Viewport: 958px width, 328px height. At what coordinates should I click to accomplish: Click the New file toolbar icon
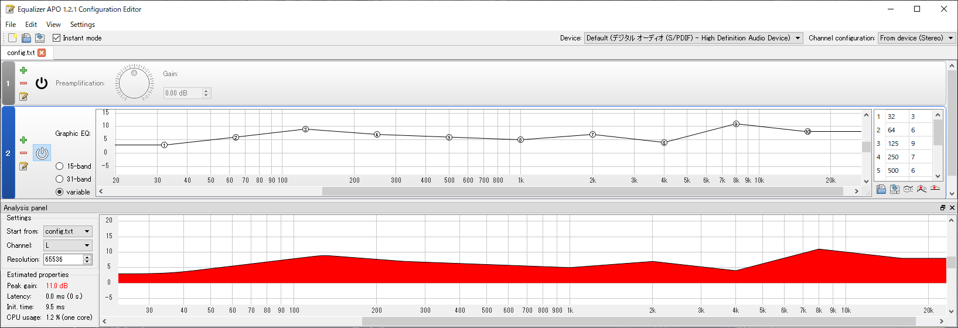pyautogui.click(x=12, y=38)
